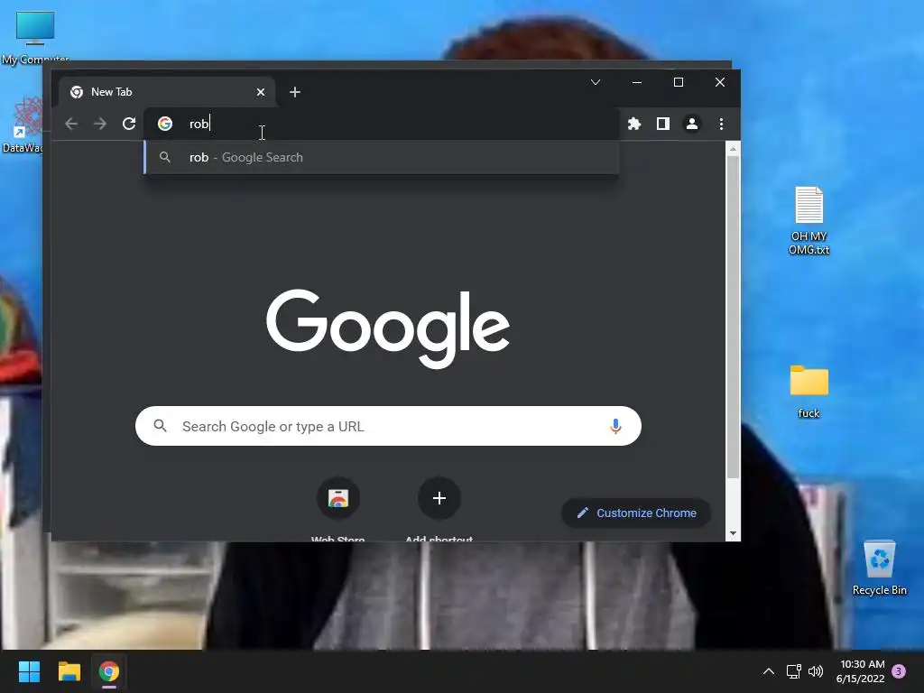Screen dimensions: 924x693
Task: Select the DataWag desktop shortcut
Action: coord(23,125)
